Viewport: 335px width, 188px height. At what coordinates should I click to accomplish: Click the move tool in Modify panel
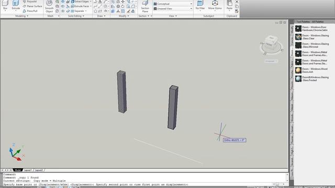tap(123, 2)
